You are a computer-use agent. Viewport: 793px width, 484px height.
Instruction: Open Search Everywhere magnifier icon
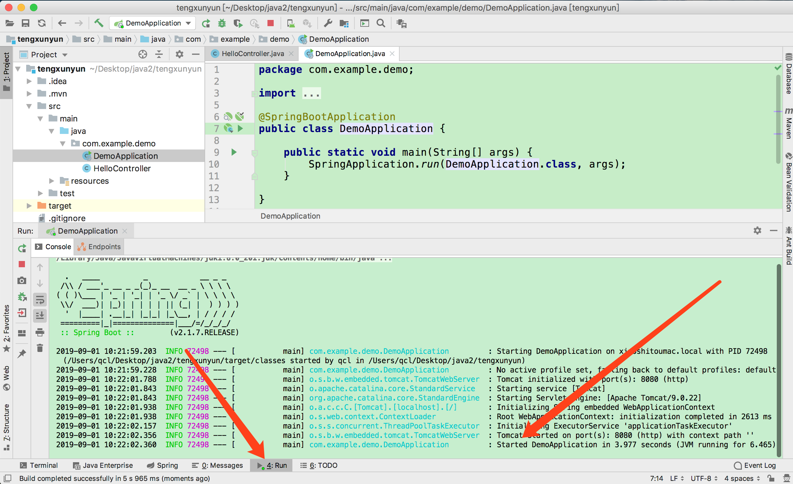pos(381,23)
